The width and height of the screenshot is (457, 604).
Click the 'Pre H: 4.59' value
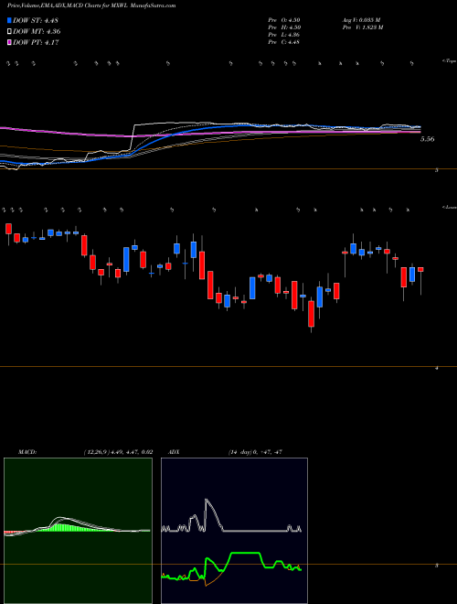(x=284, y=27)
